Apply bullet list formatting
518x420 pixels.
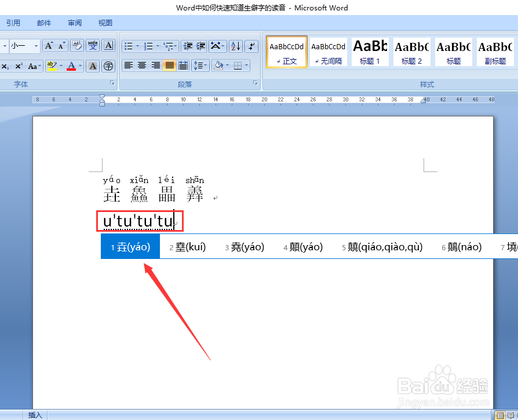coord(129,46)
